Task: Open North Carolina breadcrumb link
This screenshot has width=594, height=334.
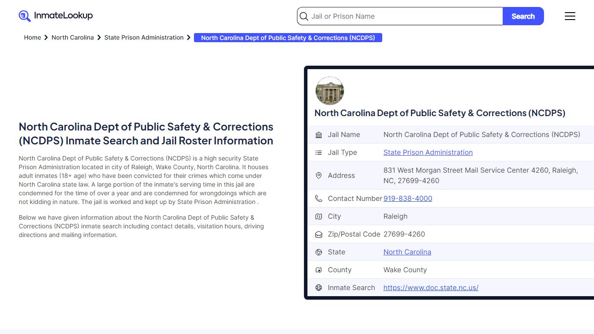Action: 73,37
